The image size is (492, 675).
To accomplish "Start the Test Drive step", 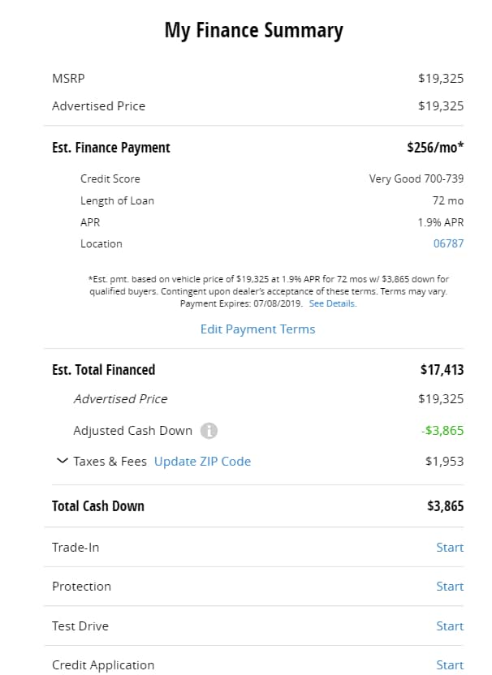I will click(x=450, y=626).
